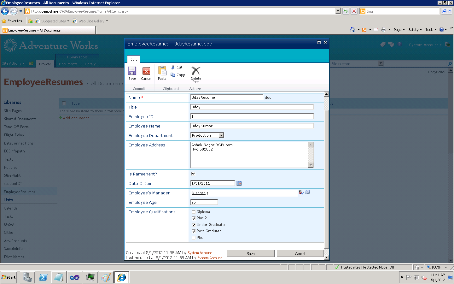Open a new blank browser tab
454x284 pixels.
coord(100,30)
